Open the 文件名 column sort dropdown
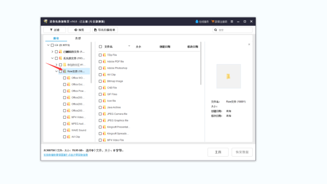The height and width of the screenshot is (184, 327). tap(129, 47)
